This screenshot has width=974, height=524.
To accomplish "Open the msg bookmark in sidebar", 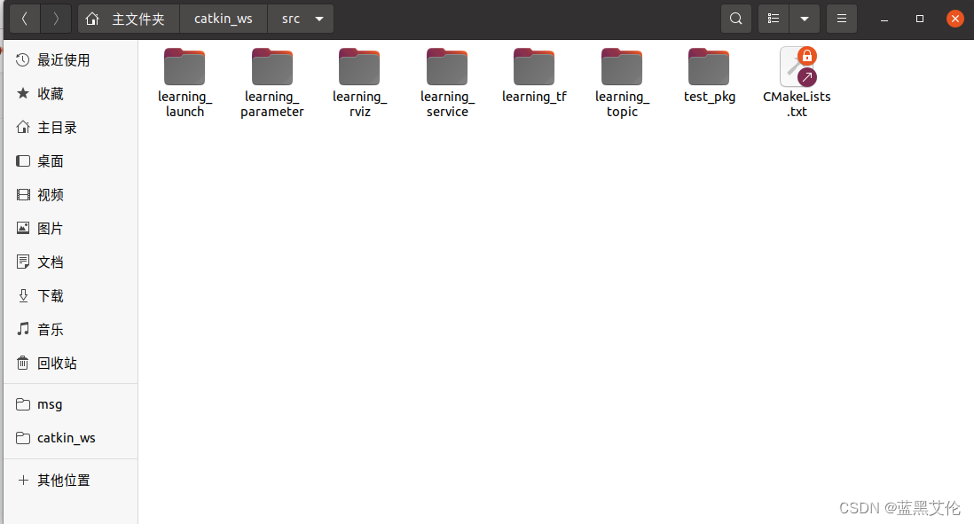I will click(71, 404).
